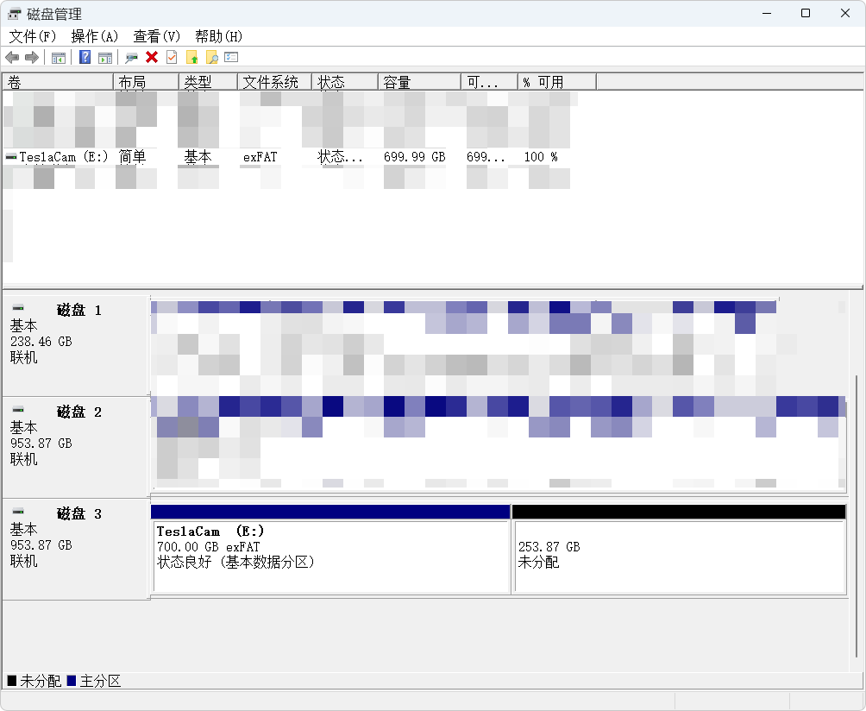
Task: Click the Back arrow toolbar icon
Action: click(x=12, y=58)
